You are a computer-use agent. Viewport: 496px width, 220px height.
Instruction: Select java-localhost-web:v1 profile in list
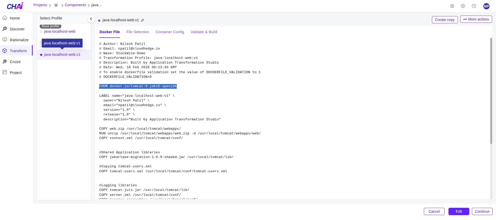coord(62,54)
